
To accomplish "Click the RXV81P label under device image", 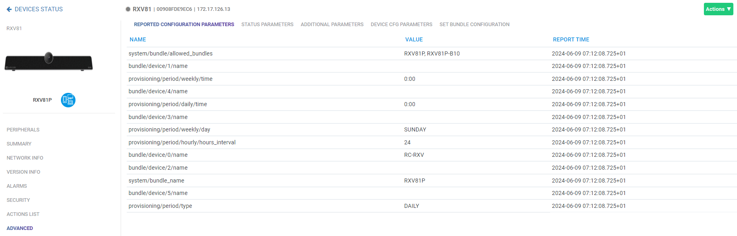I will [42, 100].
